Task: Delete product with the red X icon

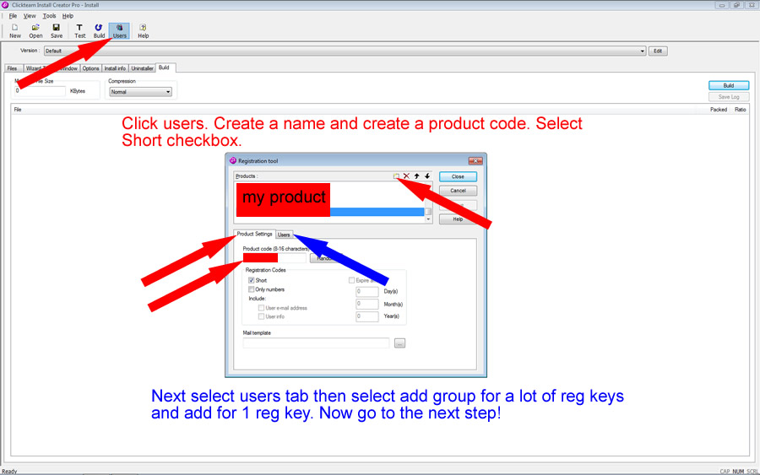Action: pyautogui.click(x=406, y=176)
